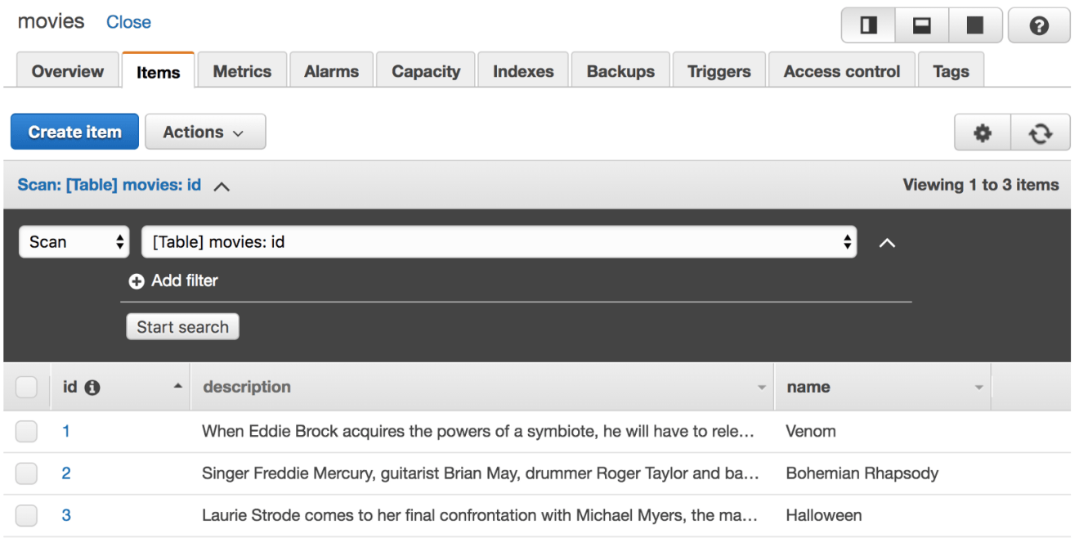The height and width of the screenshot is (543, 1079).
Task: Open the [Table] movies: id dropdown
Action: pyautogui.click(x=499, y=242)
